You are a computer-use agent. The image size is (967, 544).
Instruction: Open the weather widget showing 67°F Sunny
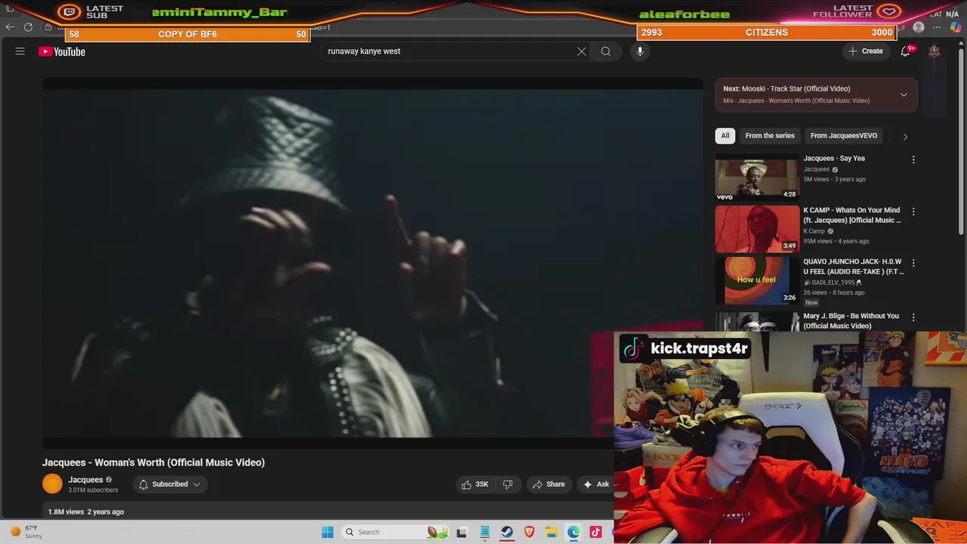[x=26, y=532]
